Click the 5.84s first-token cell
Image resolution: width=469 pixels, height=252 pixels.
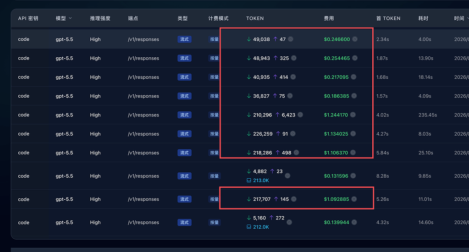(x=382, y=153)
